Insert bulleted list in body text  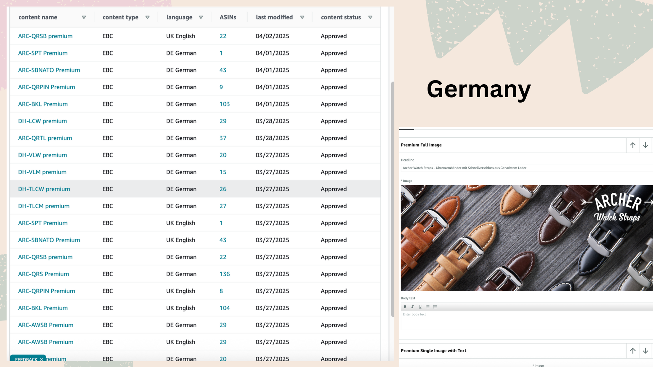(x=428, y=307)
